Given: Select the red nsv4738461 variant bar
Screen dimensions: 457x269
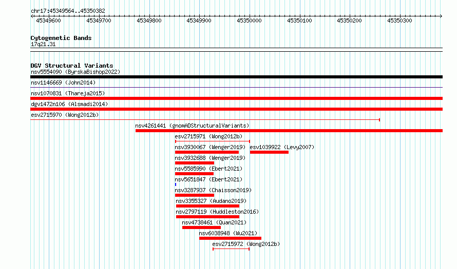Looking at the screenshot, I should [x=201, y=227].
